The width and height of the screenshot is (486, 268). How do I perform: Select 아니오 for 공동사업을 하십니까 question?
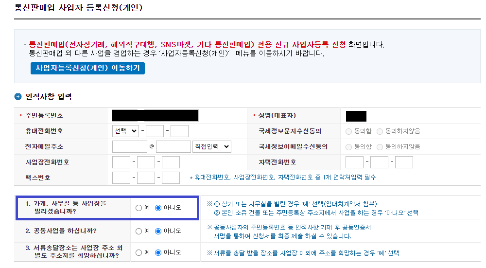(x=158, y=231)
